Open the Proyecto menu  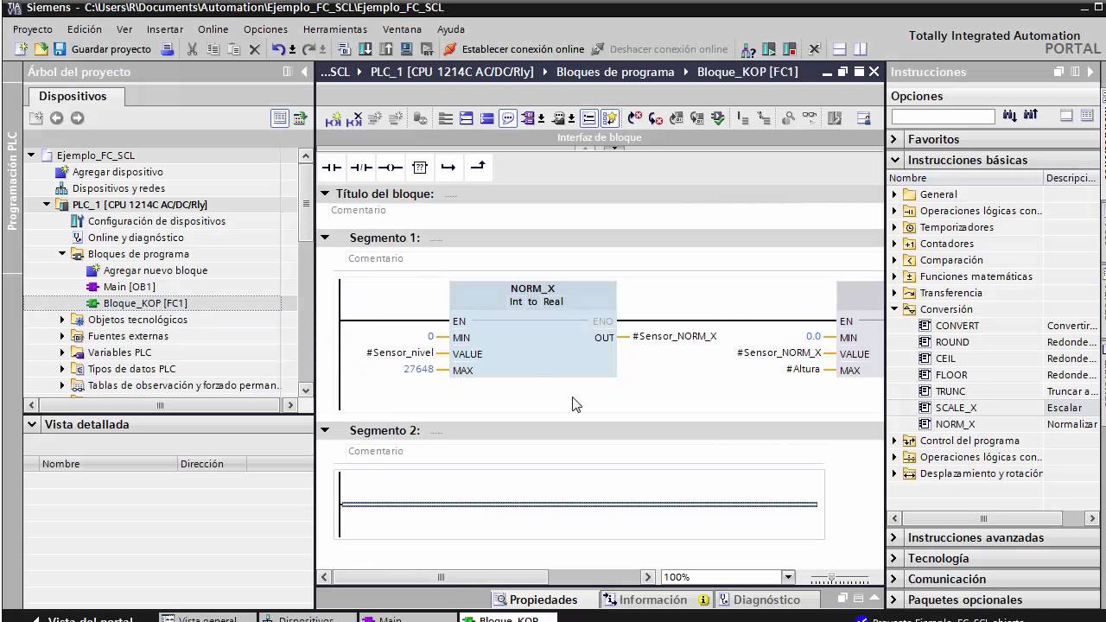point(33,29)
